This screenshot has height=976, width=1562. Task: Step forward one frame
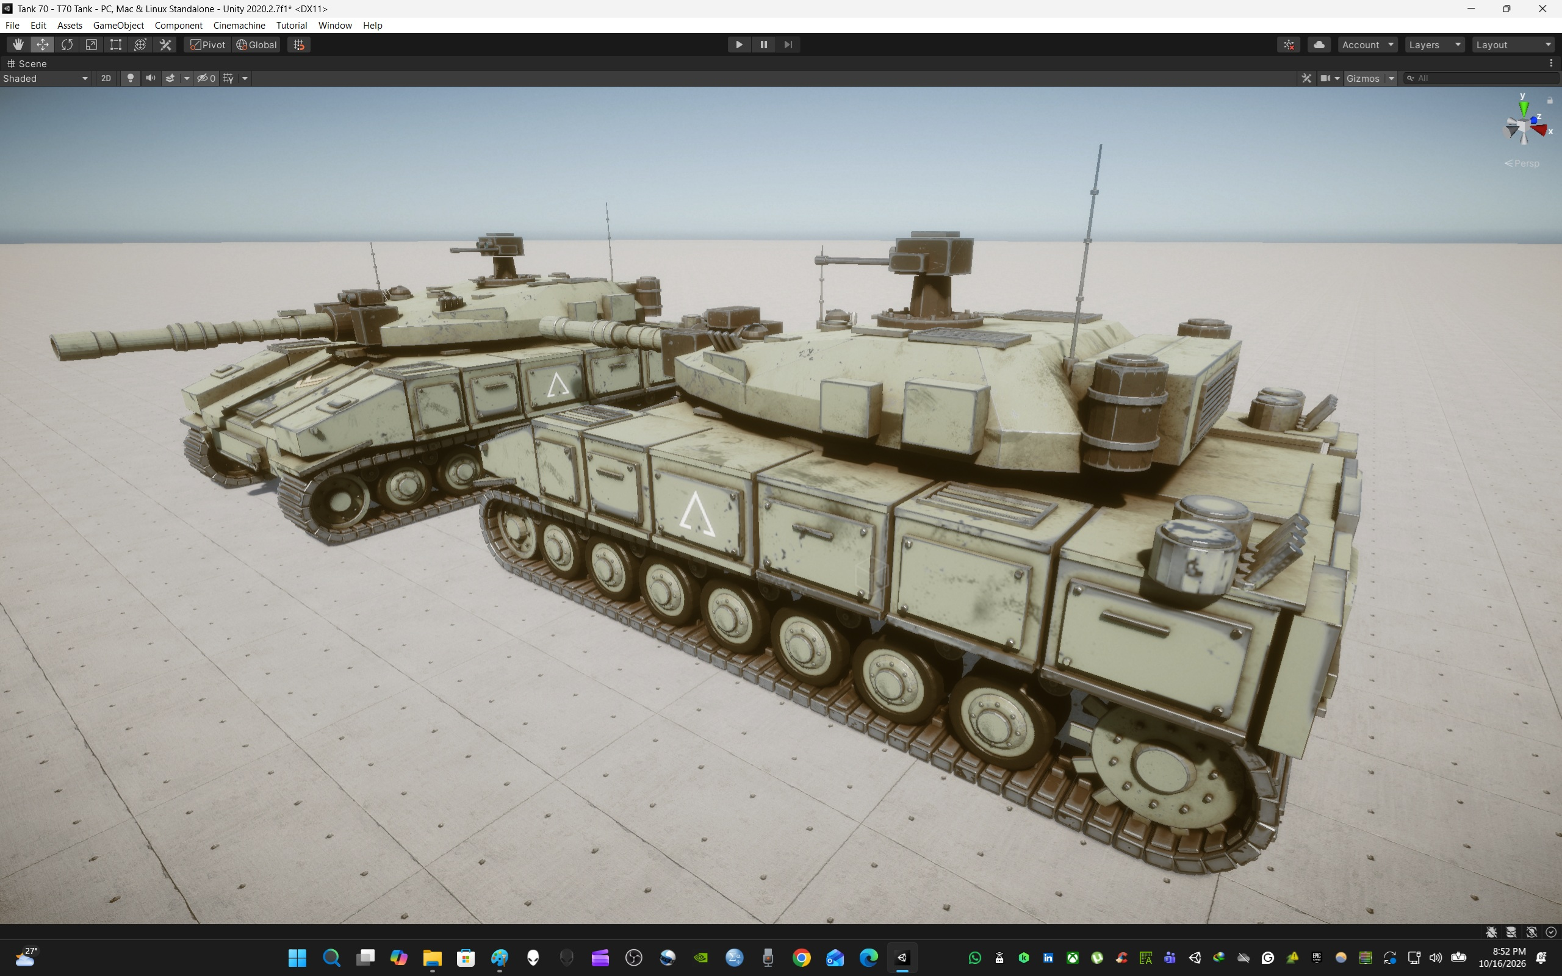click(x=788, y=45)
